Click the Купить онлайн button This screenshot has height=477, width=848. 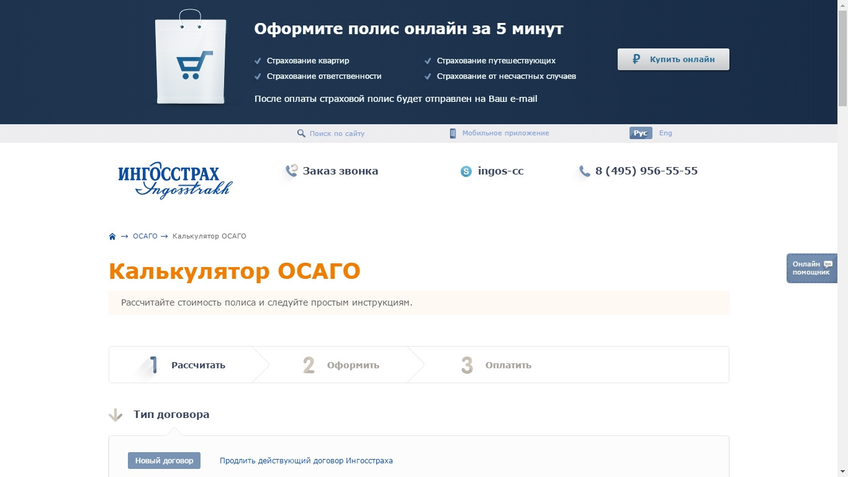point(674,60)
